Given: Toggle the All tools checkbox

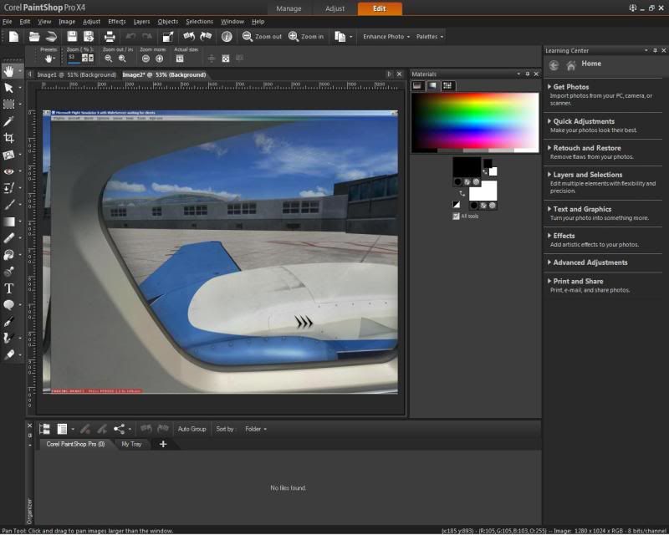Looking at the screenshot, I should click(x=456, y=216).
